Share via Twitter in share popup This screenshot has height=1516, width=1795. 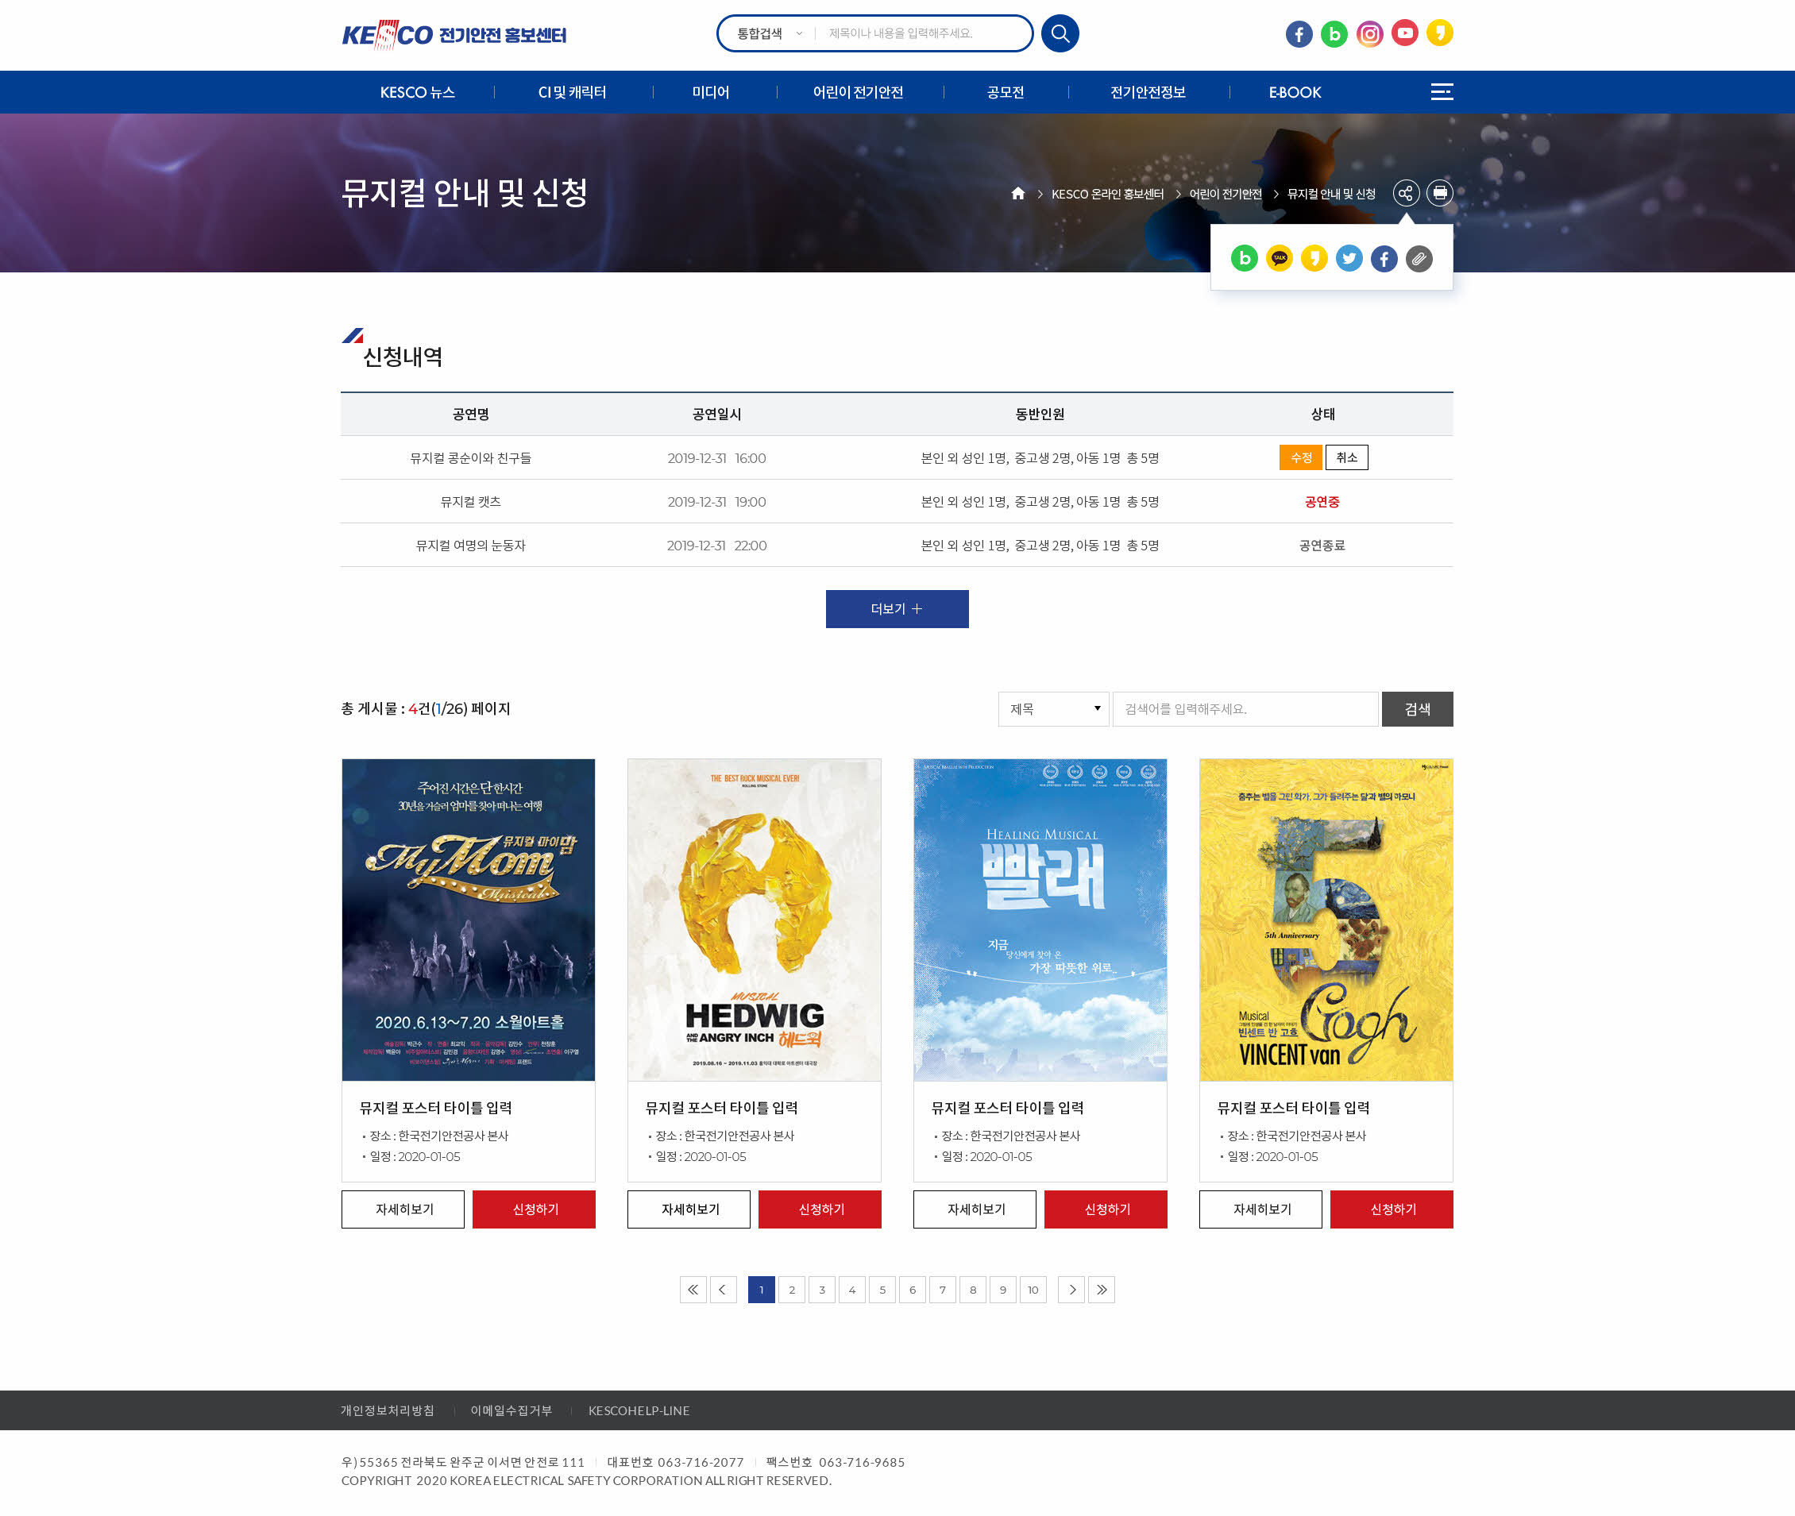click(x=1349, y=258)
